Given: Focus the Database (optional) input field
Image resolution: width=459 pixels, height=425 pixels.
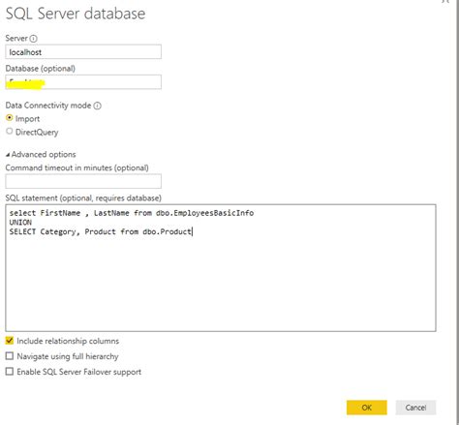Looking at the screenshot, I should [x=83, y=82].
